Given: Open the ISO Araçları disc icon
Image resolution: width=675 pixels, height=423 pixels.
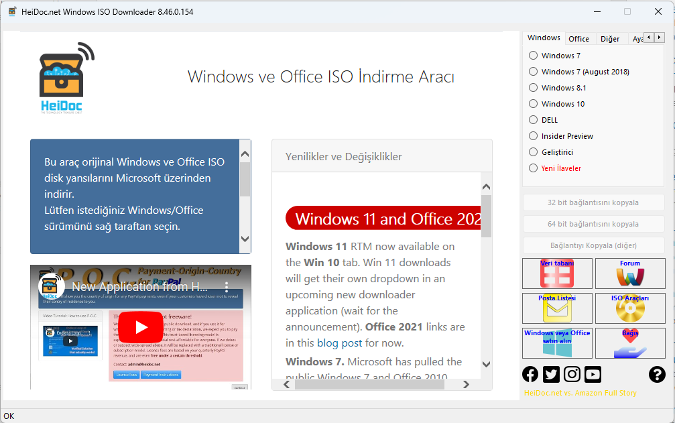Looking at the screenshot, I should pyautogui.click(x=630, y=308).
